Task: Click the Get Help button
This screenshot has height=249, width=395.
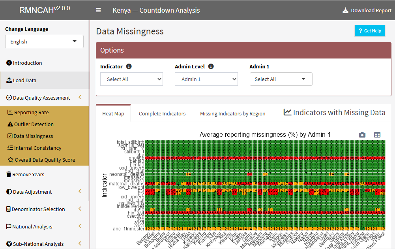Action: point(370,31)
